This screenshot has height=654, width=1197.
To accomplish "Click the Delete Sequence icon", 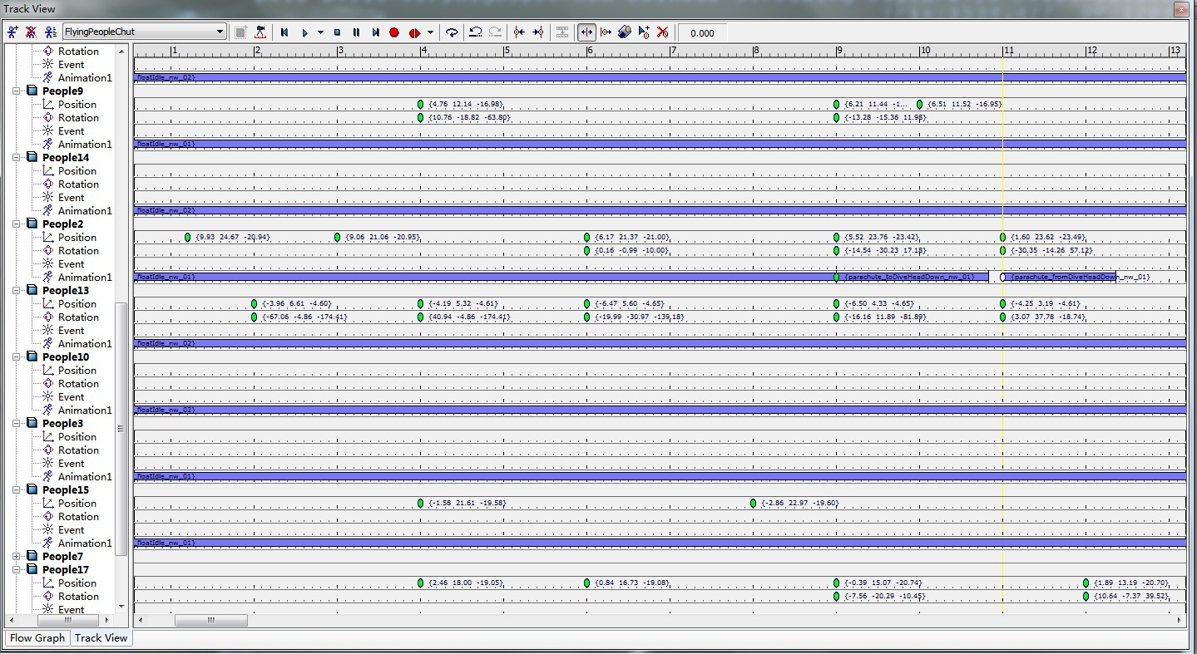I will pyautogui.click(x=31, y=32).
